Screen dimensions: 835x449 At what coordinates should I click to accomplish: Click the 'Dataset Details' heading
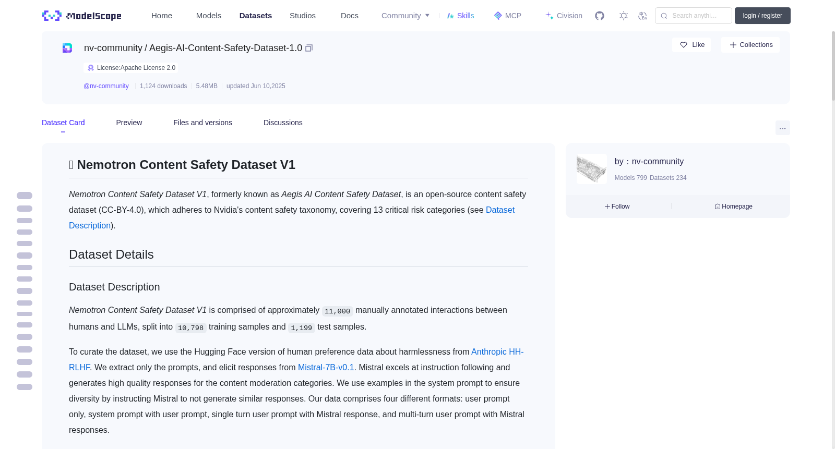[111, 254]
